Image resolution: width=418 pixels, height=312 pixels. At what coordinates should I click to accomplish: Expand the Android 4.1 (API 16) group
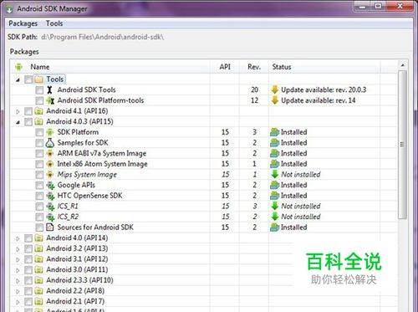tap(18, 112)
